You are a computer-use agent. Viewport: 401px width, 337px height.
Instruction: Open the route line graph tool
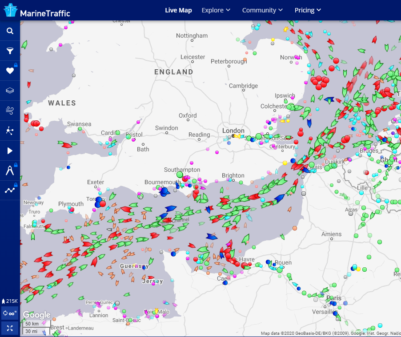10,190
